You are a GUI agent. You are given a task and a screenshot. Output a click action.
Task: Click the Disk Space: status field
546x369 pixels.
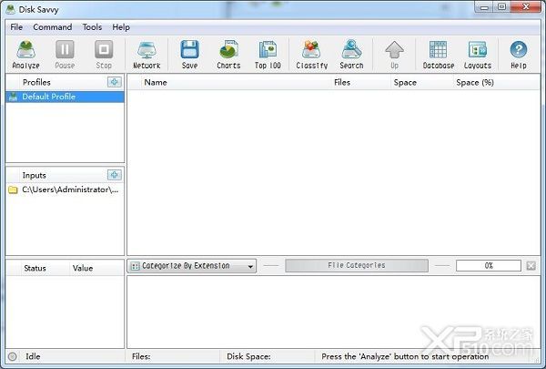click(x=248, y=356)
